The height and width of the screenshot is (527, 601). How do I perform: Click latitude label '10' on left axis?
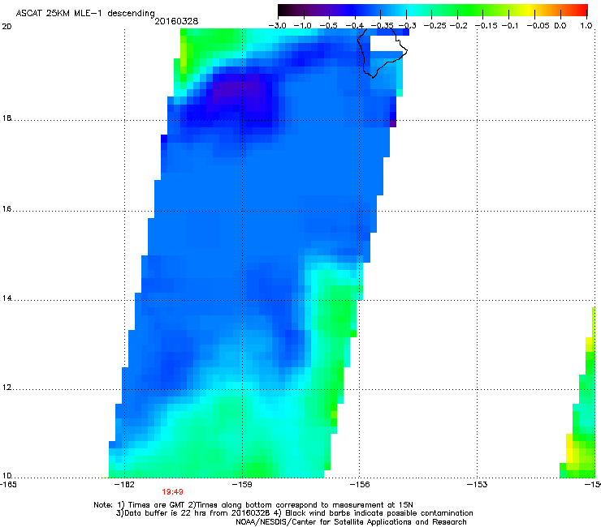(x=6, y=476)
